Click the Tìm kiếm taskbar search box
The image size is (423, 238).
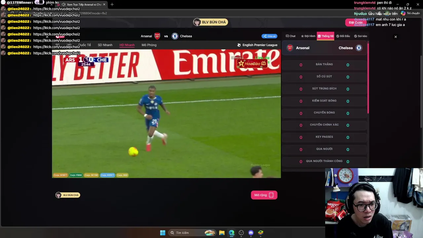192,233
